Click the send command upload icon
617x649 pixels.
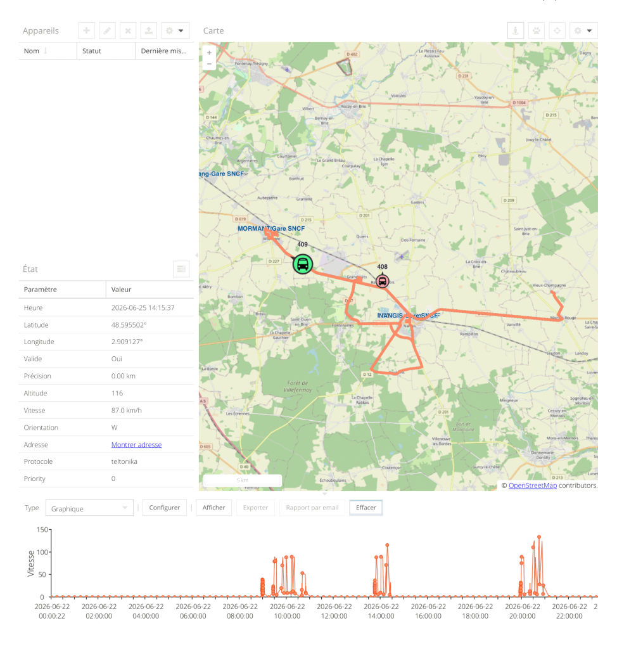(149, 30)
